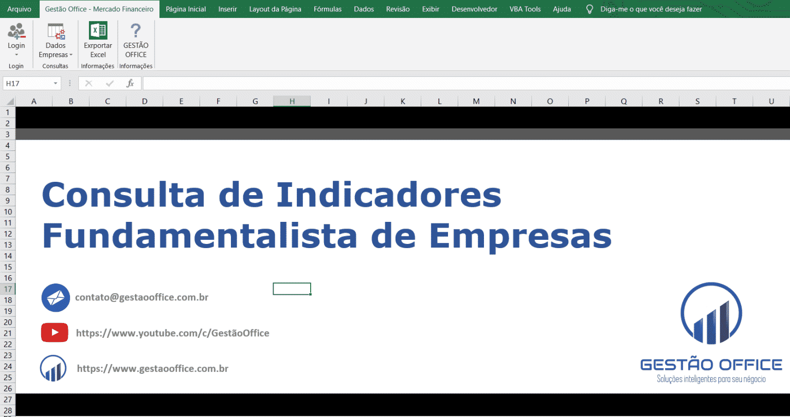Click 'Soluções inteligentes para seu negócio' tagline
The image size is (790, 417).
coord(711,379)
